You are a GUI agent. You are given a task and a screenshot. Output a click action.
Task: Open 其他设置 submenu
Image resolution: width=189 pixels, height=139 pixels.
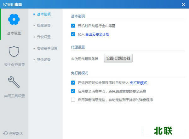point(44,60)
